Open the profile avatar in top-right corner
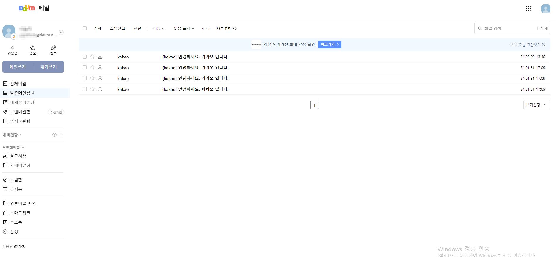 click(x=545, y=9)
